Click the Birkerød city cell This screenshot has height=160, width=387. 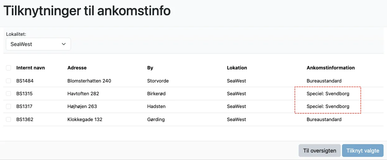[x=156, y=94]
